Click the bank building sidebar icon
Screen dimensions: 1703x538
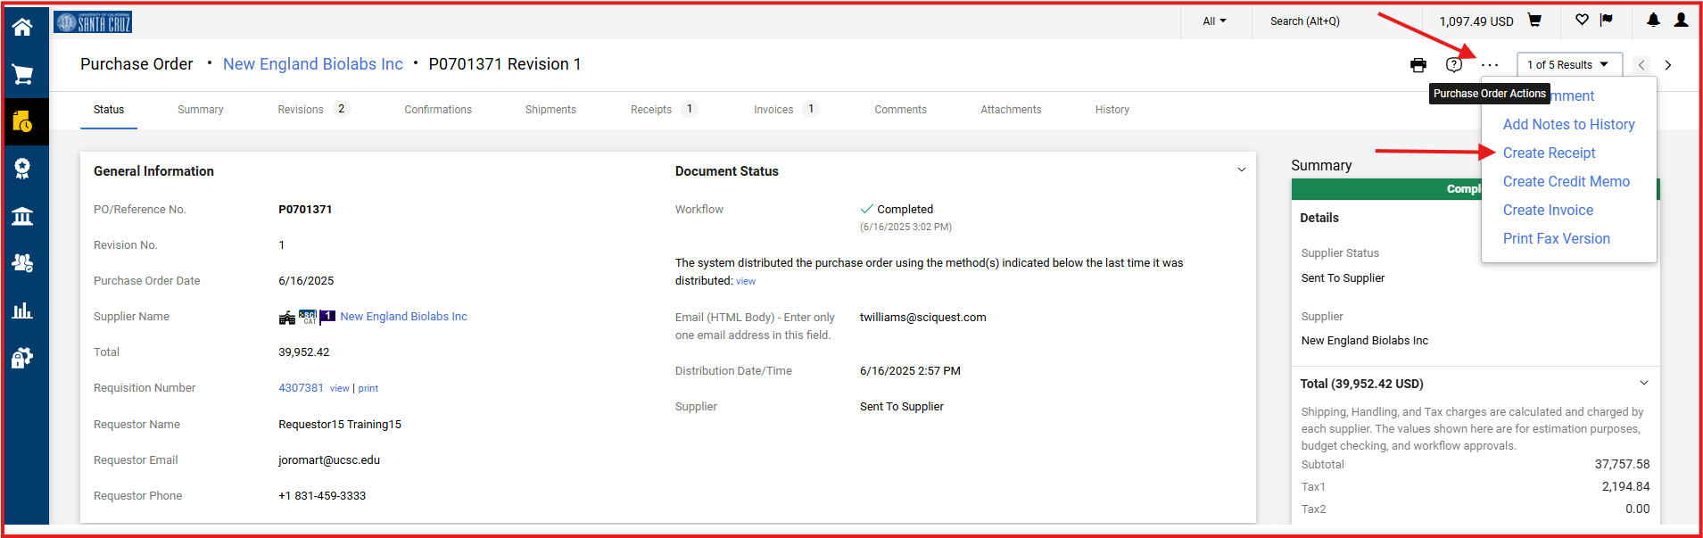(x=22, y=216)
